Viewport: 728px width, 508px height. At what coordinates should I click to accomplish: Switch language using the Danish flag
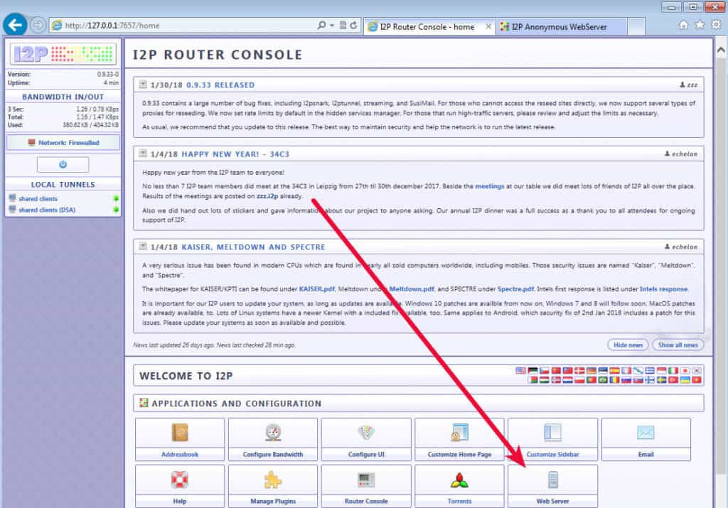[579, 371]
